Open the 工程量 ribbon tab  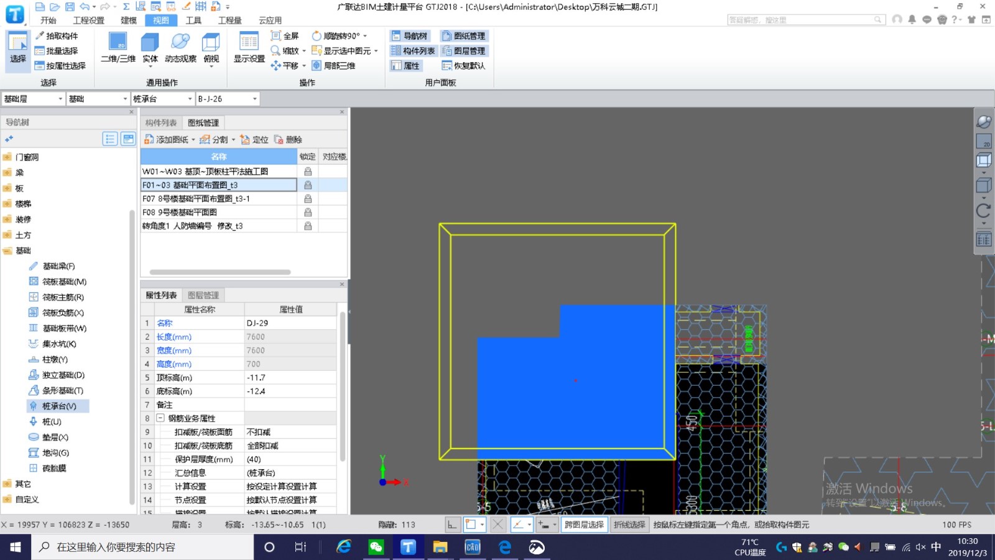coord(229,21)
